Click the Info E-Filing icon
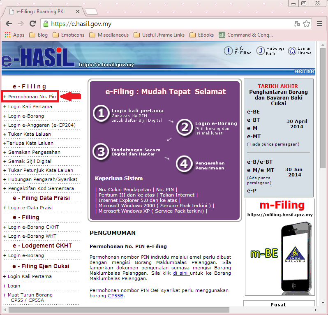This screenshot has width=328, height=315. [x=228, y=51]
